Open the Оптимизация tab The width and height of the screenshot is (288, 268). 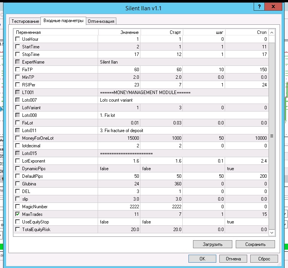[101, 21]
